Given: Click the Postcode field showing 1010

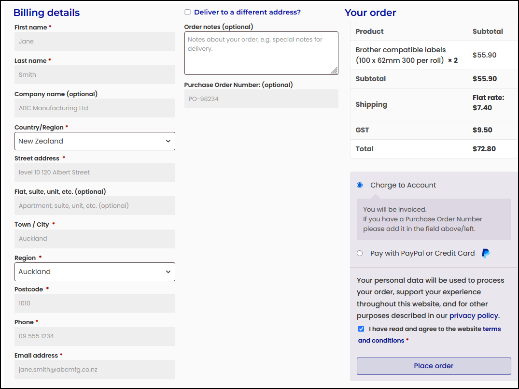Looking at the screenshot, I should 95,303.
